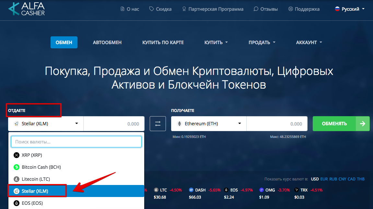Click the Stellar icon in the highlighted list row
Image resolution: width=373 pixels, height=209 pixels.
(17, 191)
